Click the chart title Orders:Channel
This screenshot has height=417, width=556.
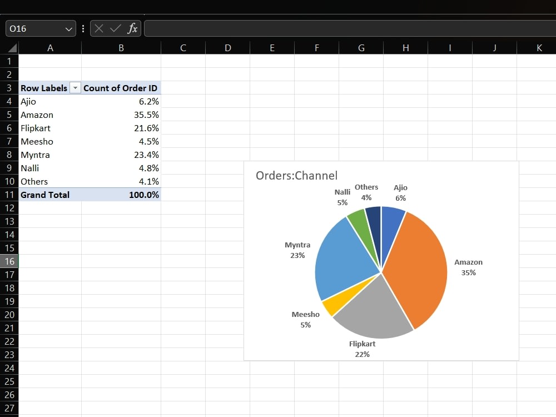tap(297, 175)
